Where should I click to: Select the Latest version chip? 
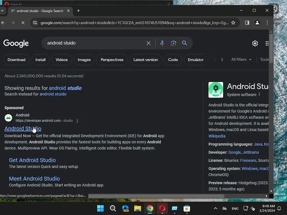(146, 60)
